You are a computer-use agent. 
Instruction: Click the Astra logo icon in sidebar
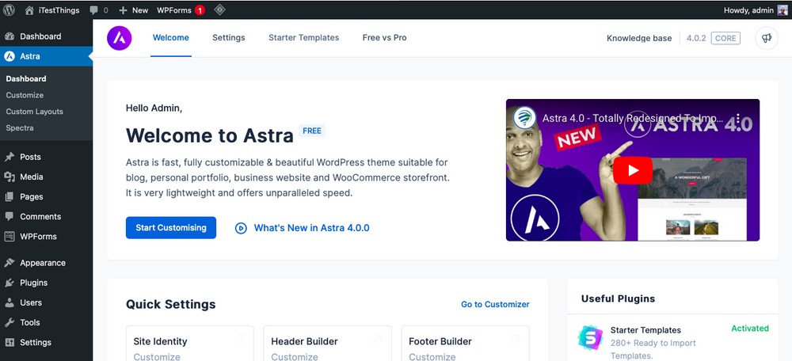9,56
